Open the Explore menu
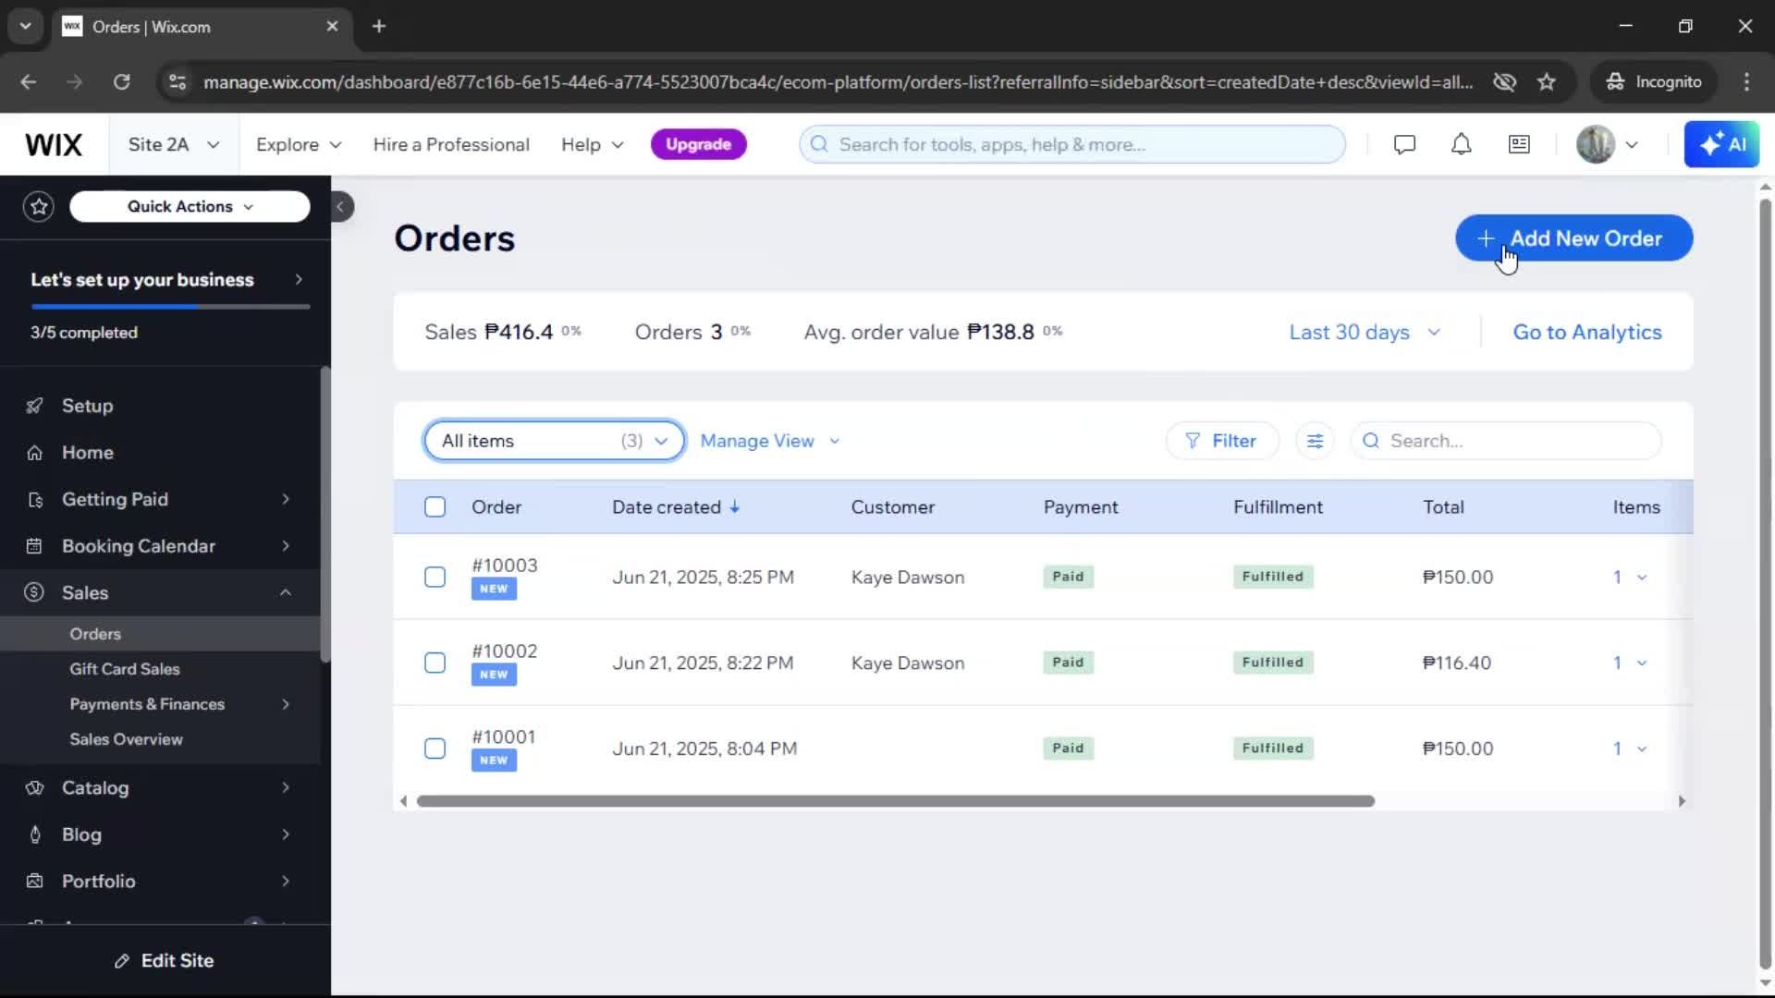Viewport: 1775px width, 998px height. pos(299,145)
